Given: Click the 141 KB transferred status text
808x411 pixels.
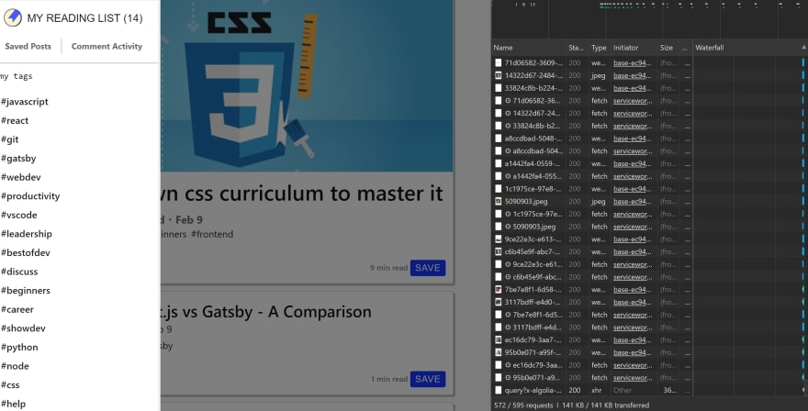Looking at the screenshot, I should click(604, 405).
